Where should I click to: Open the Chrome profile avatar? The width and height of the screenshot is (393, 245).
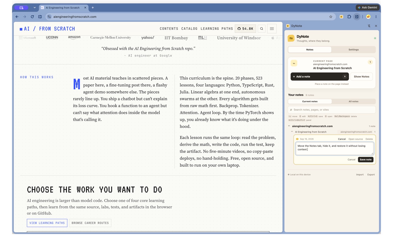pos(368,17)
